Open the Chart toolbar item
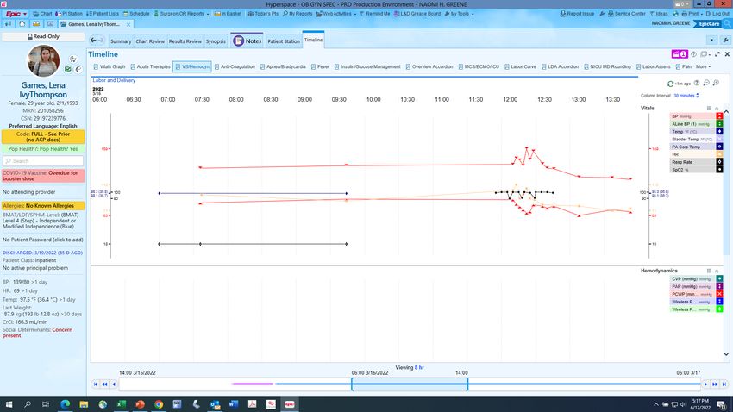The height and width of the screenshot is (412, 733). pyautogui.click(x=43, y=14)
